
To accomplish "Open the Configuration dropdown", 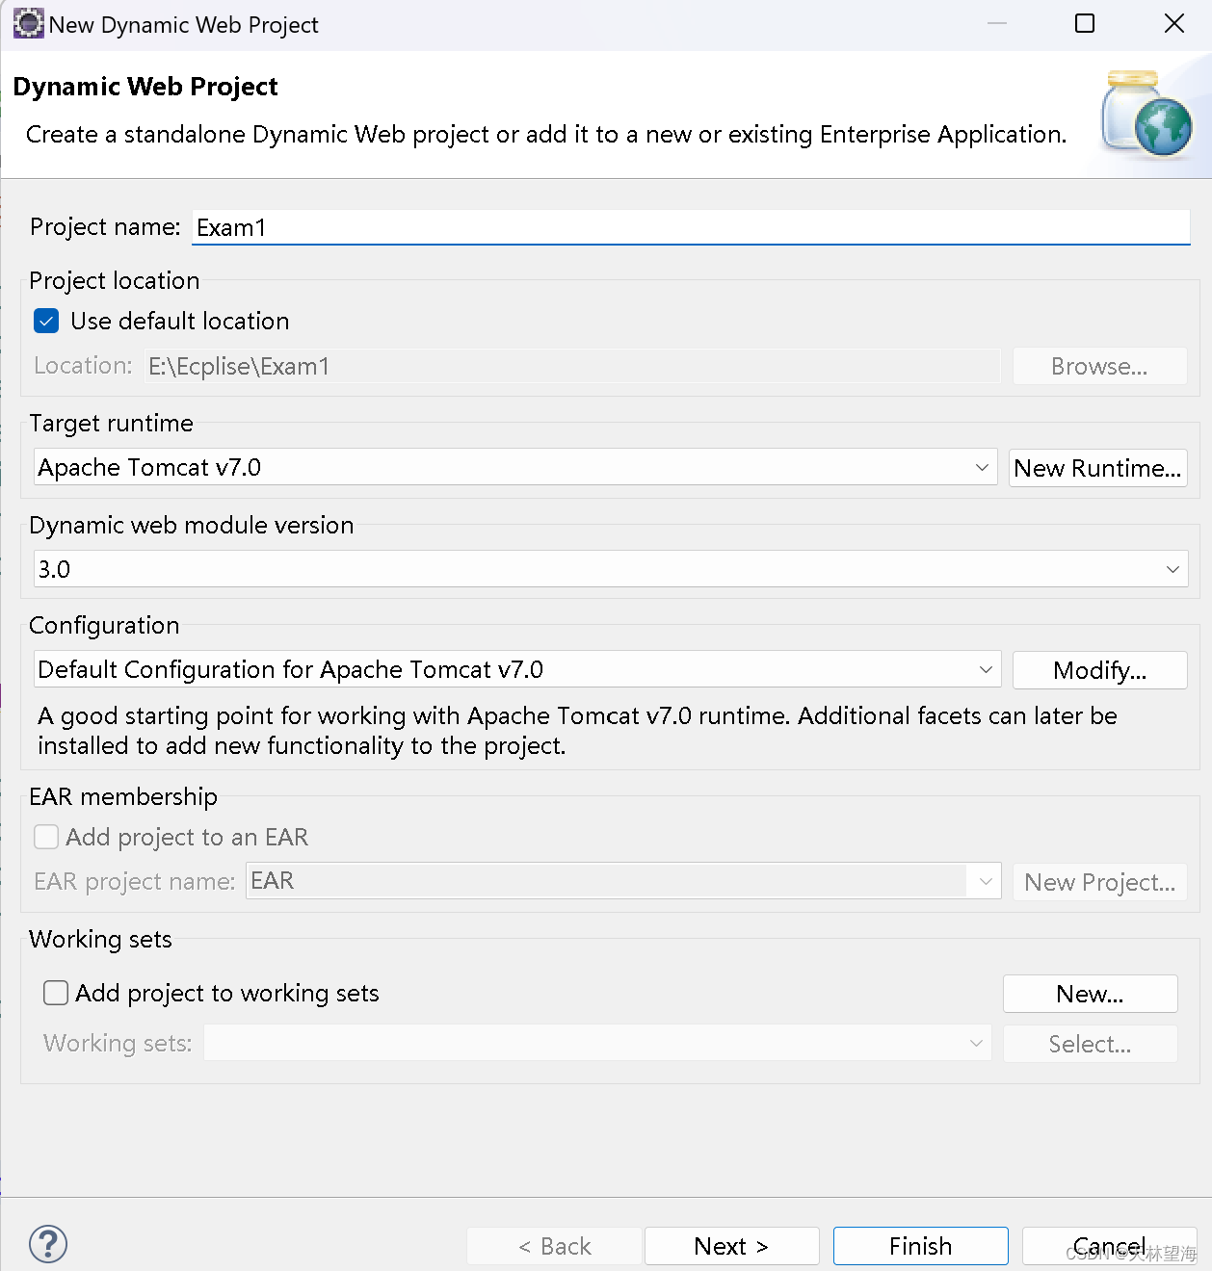I will [985, 669].
